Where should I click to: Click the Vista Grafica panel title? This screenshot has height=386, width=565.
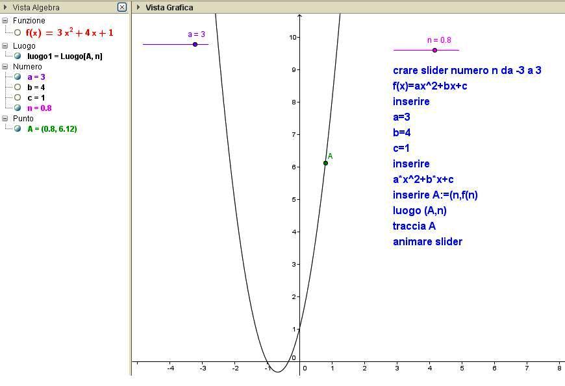(169, 7)
